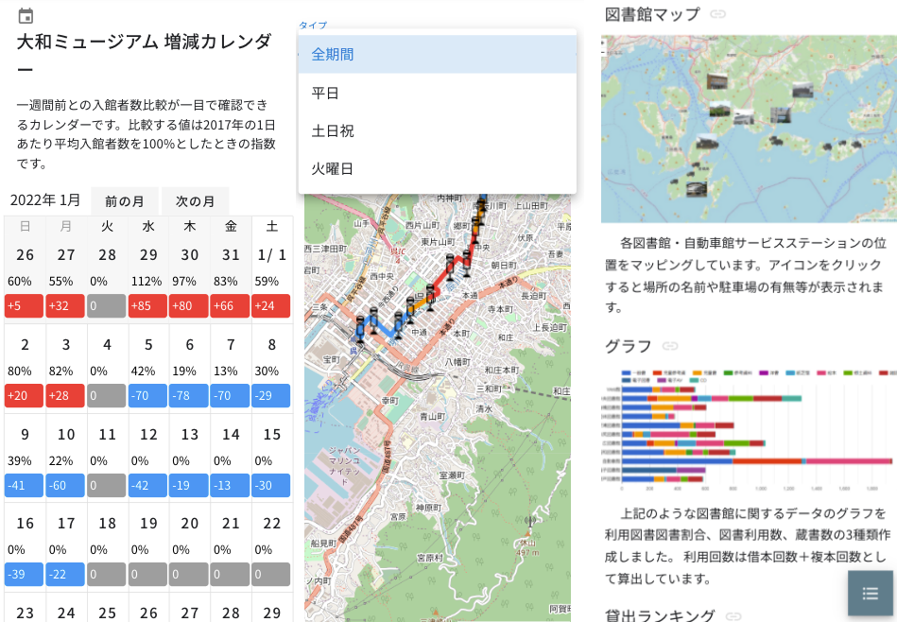Open the library map thumbnail image
This screenshot has width=897, height=622.
(749, 129)
